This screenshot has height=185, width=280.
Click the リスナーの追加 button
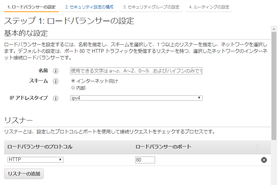pos(24,174)
